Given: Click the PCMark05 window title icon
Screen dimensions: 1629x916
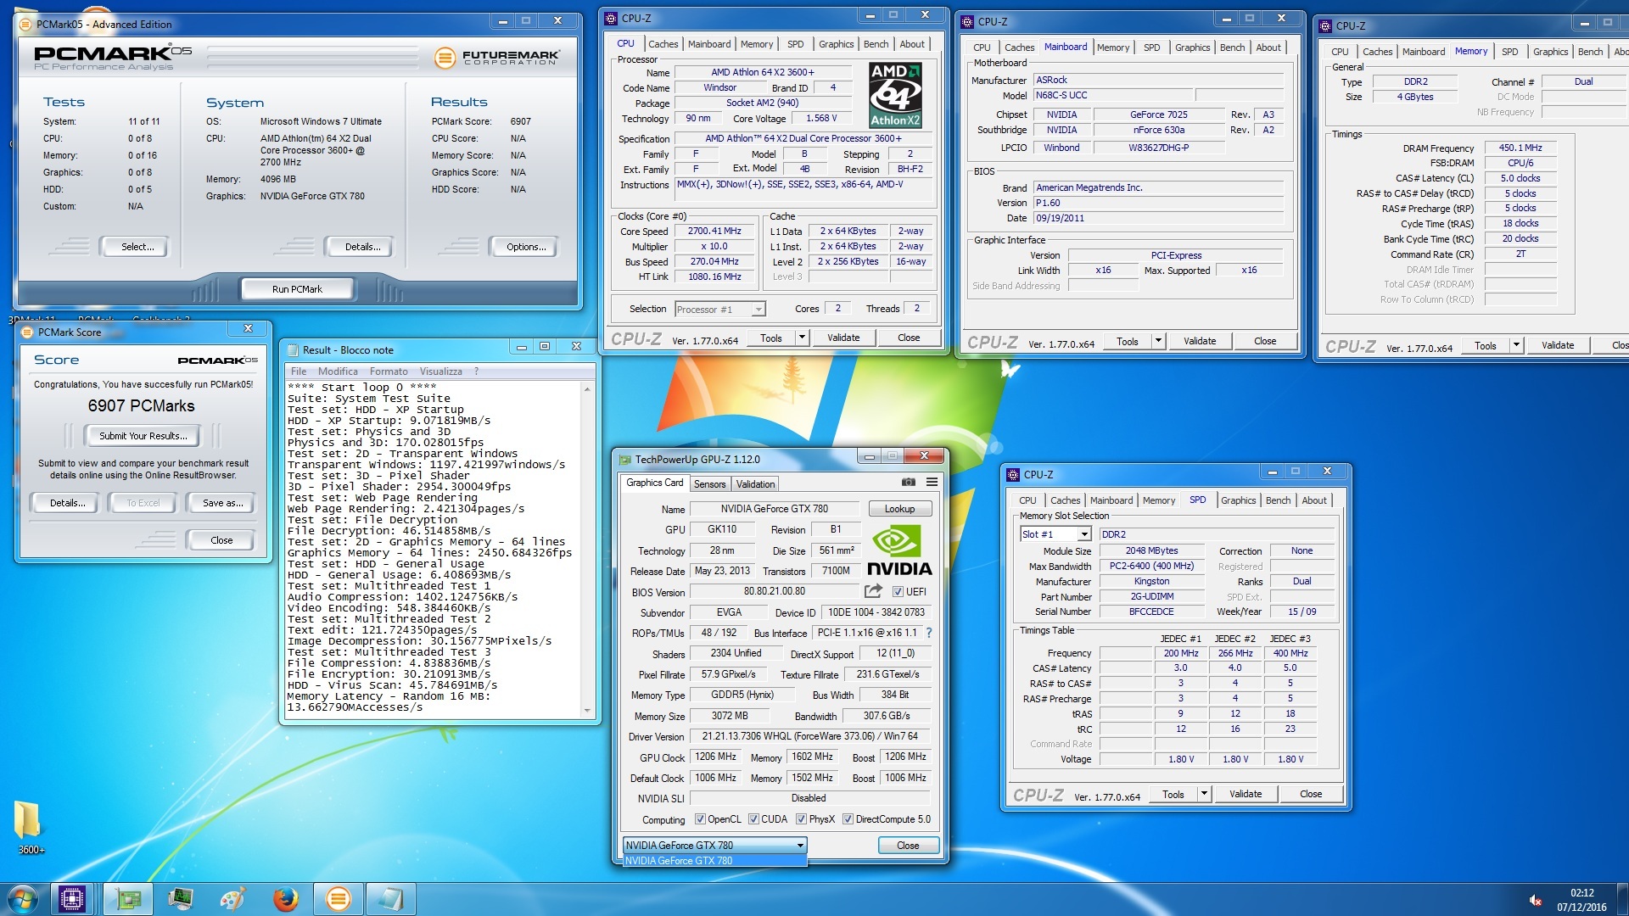Looking at the screenshot, I should tap(25, 25).
